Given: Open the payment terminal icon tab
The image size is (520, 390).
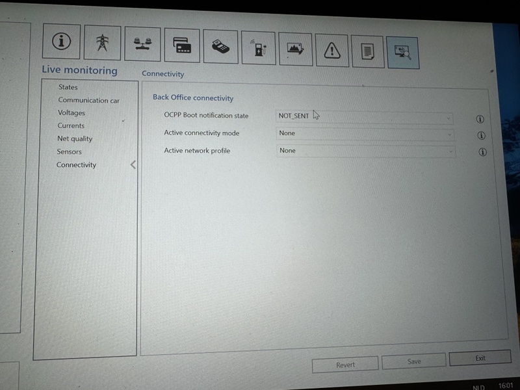Looking at the screenshot, I should pos(220,47).
